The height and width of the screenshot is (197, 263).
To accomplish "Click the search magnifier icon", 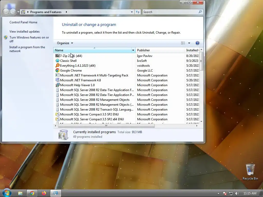I will point(200,12).
